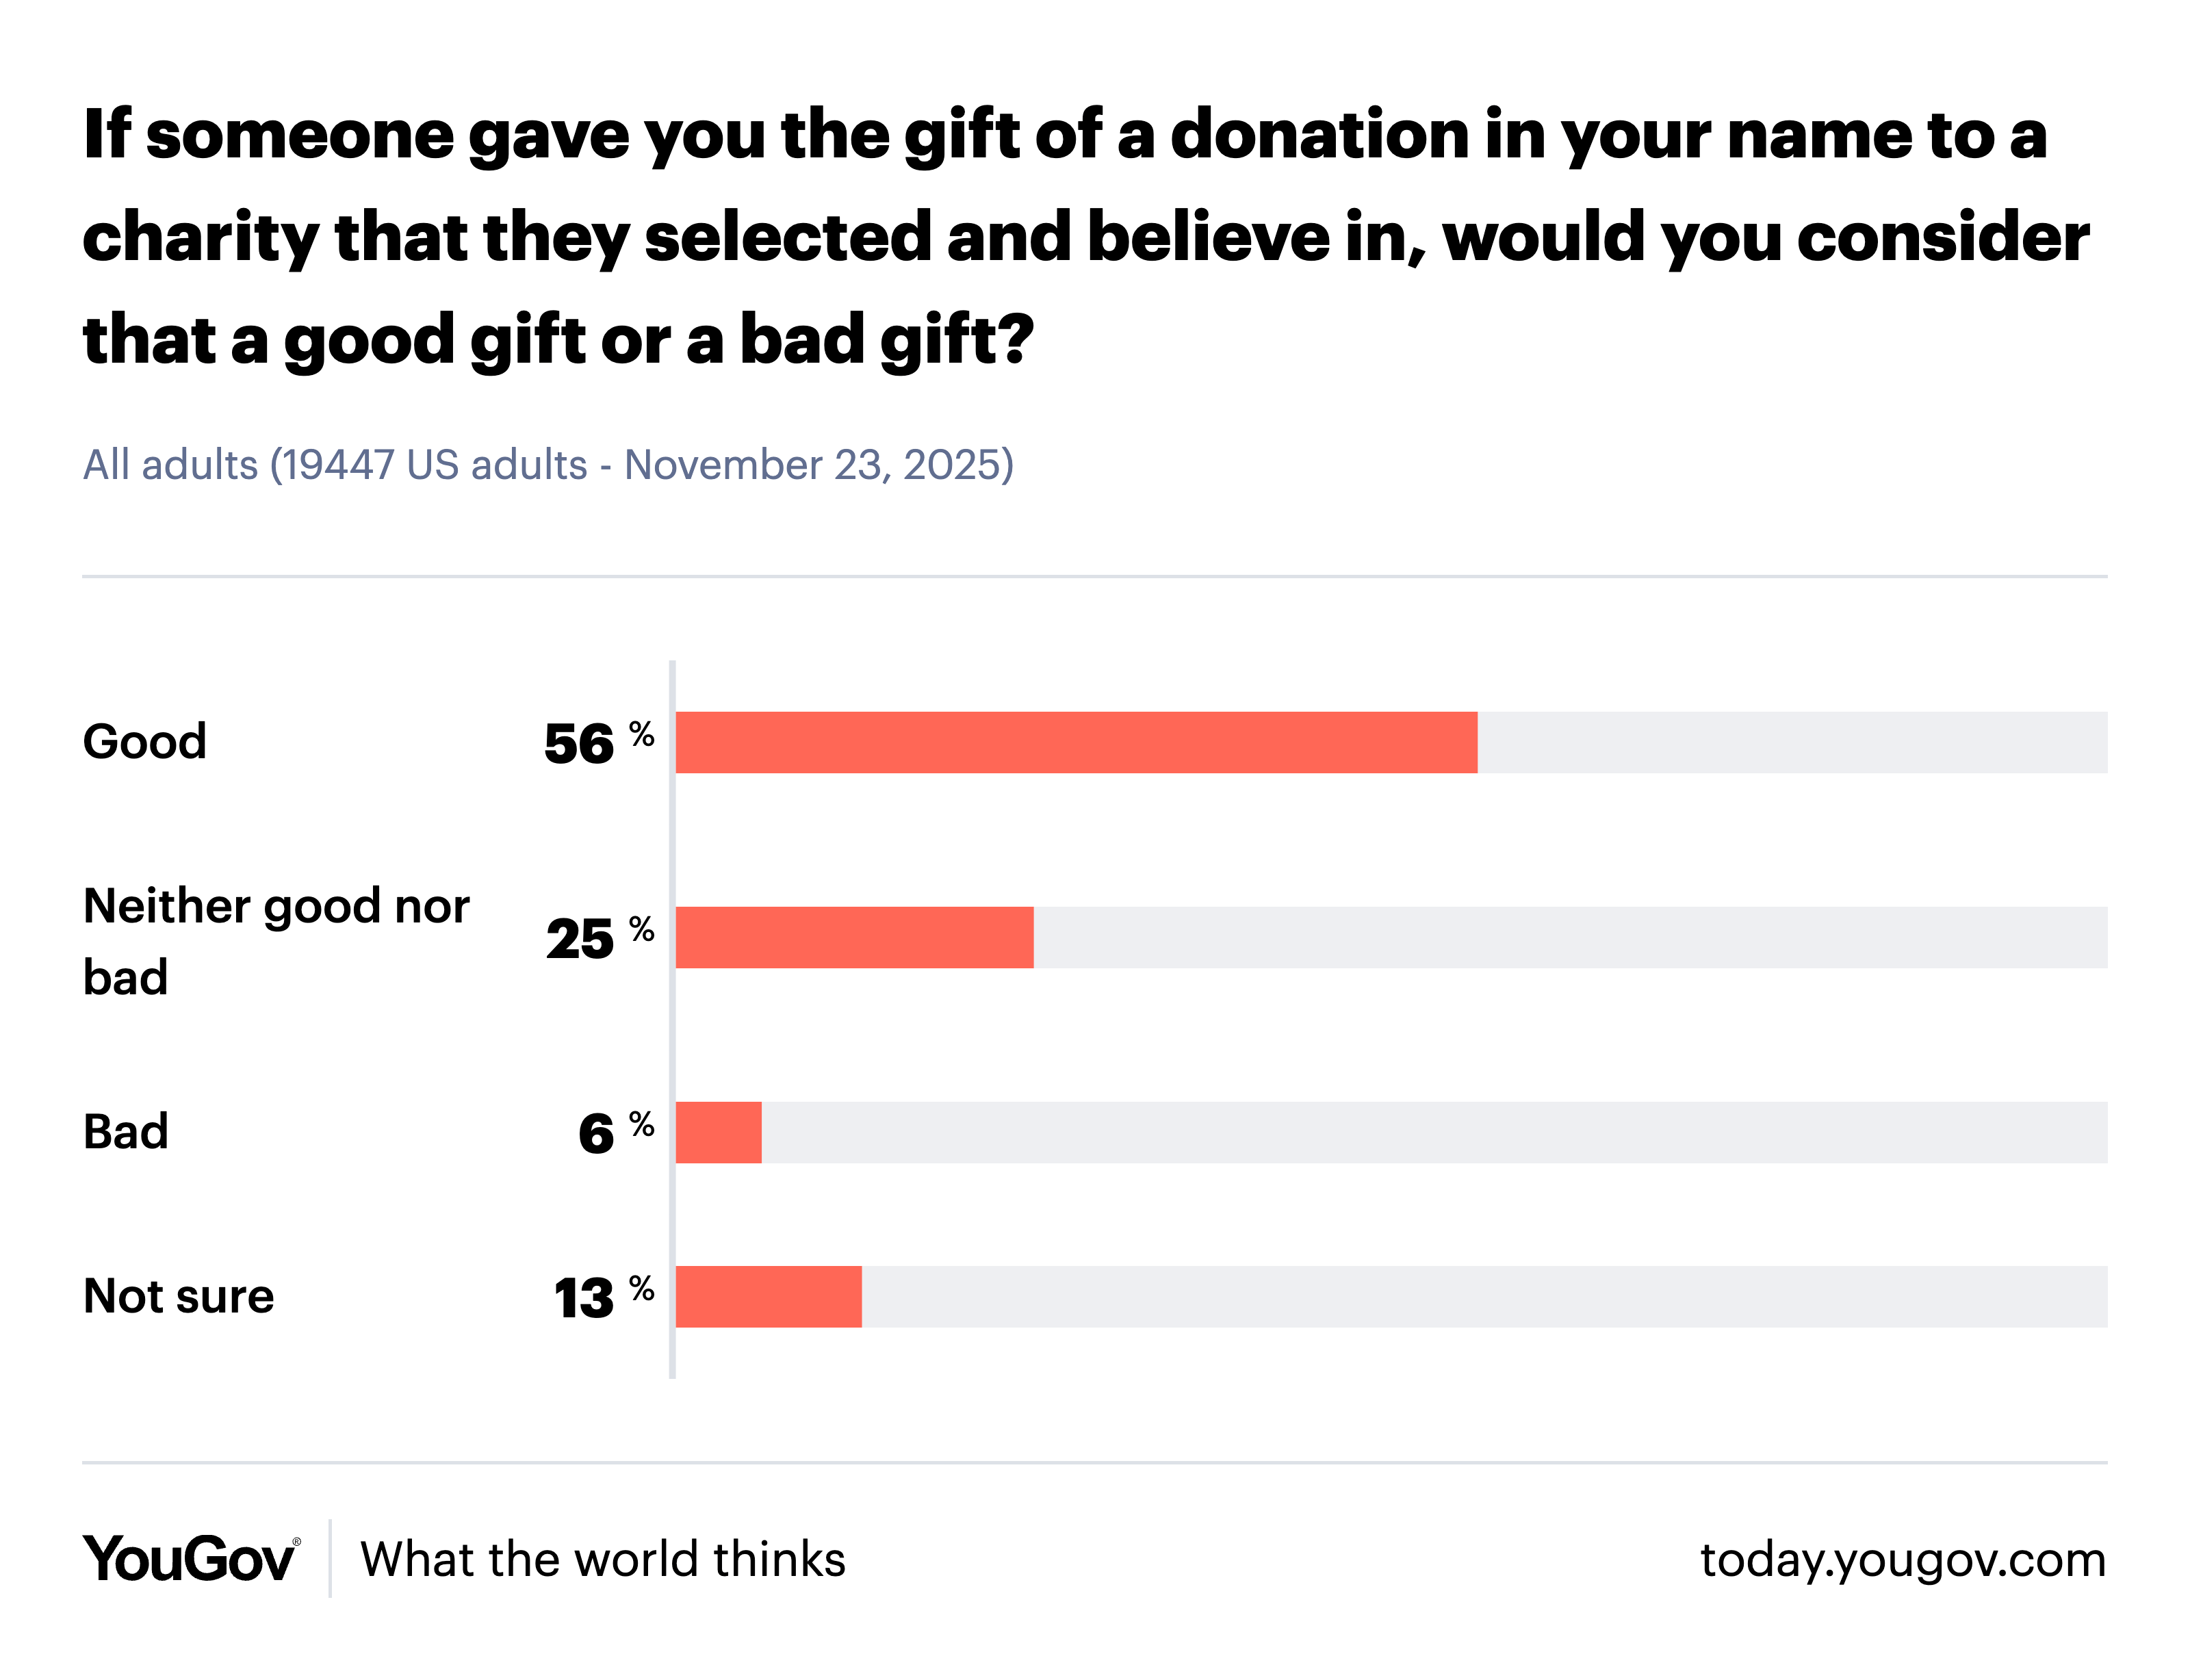Click the gray remainder of the 'Not sure' bar
The width and height of the screenshot is (2190, 1680).
pyautogui.click(x=1483, y=1297)
